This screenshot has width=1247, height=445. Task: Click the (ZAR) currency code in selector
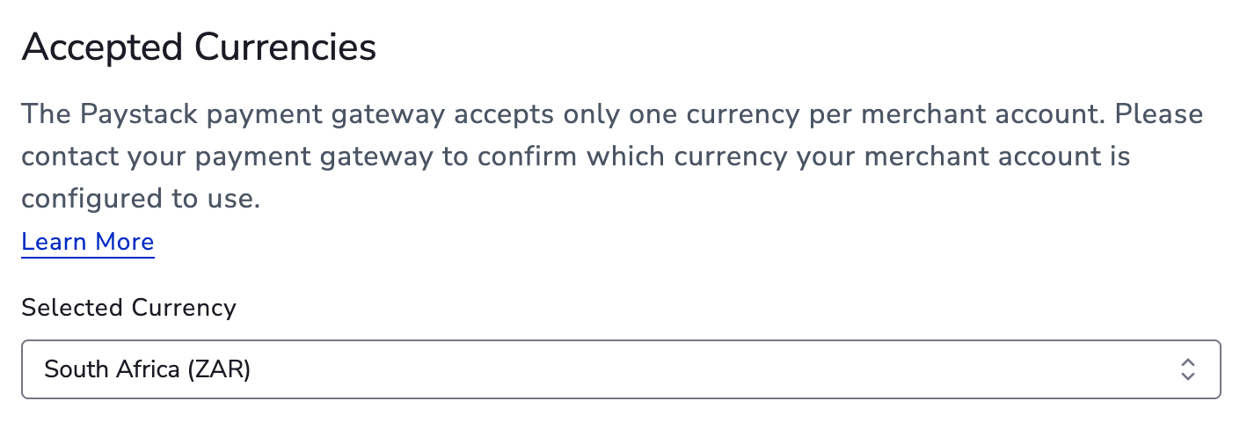click(x=218, y=369)
